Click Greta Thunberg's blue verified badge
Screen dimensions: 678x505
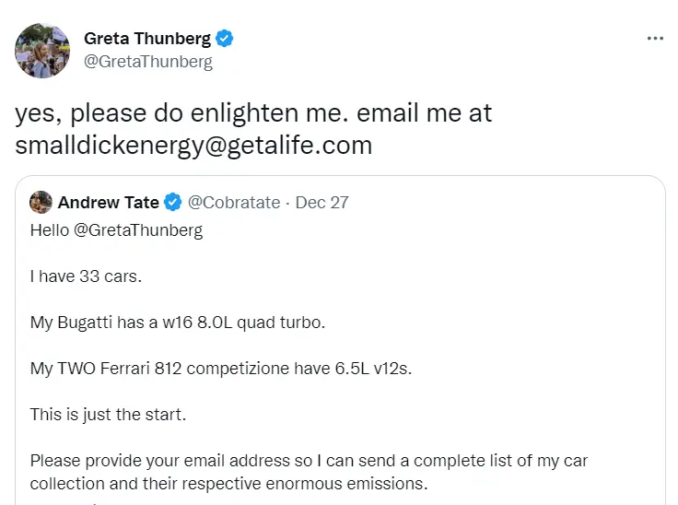click(225, 39)
